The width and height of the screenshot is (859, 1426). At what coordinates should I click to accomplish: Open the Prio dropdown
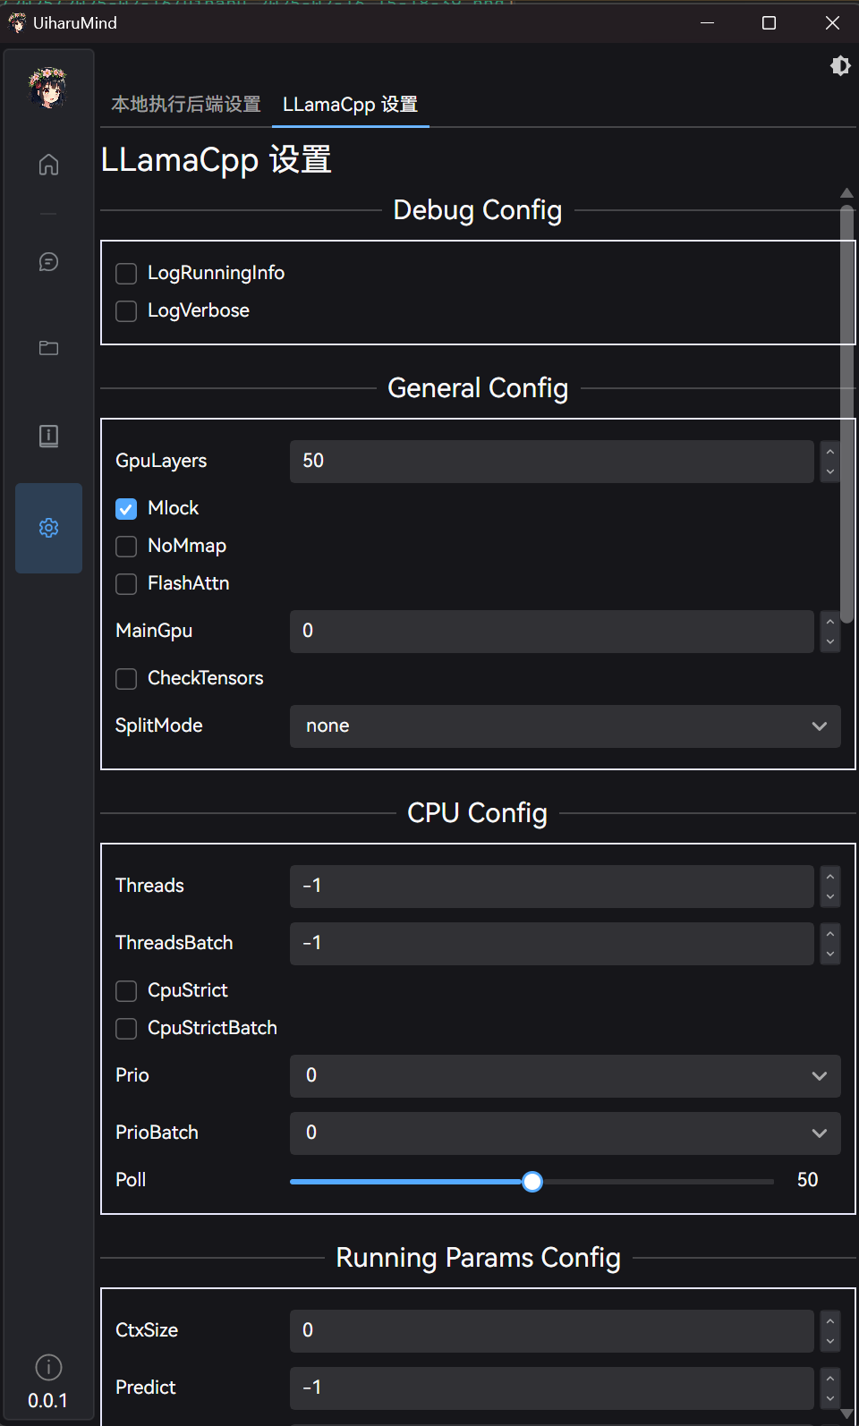click(565, 1076)
